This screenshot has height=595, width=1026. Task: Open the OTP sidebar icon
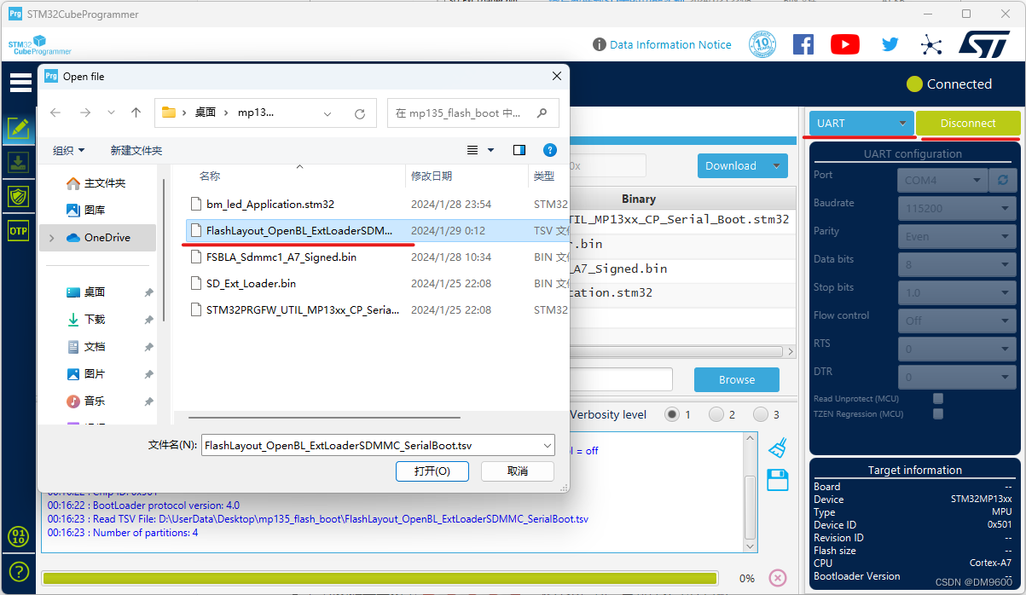click(18, 231)
